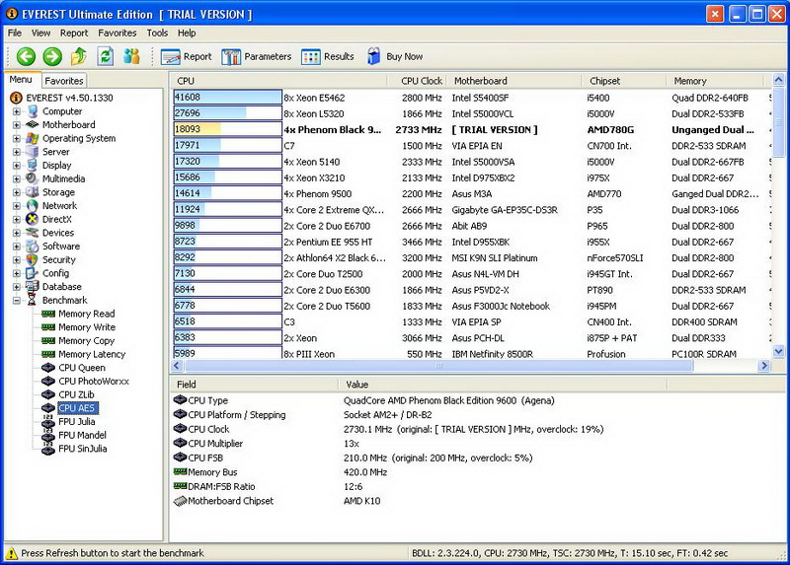The width and height of the screenshot is (790, 565).
Task: Click the Refresh toolbar icon
Action: coord(106,56)
